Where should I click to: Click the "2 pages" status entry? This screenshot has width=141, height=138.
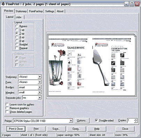click(6, 135)
